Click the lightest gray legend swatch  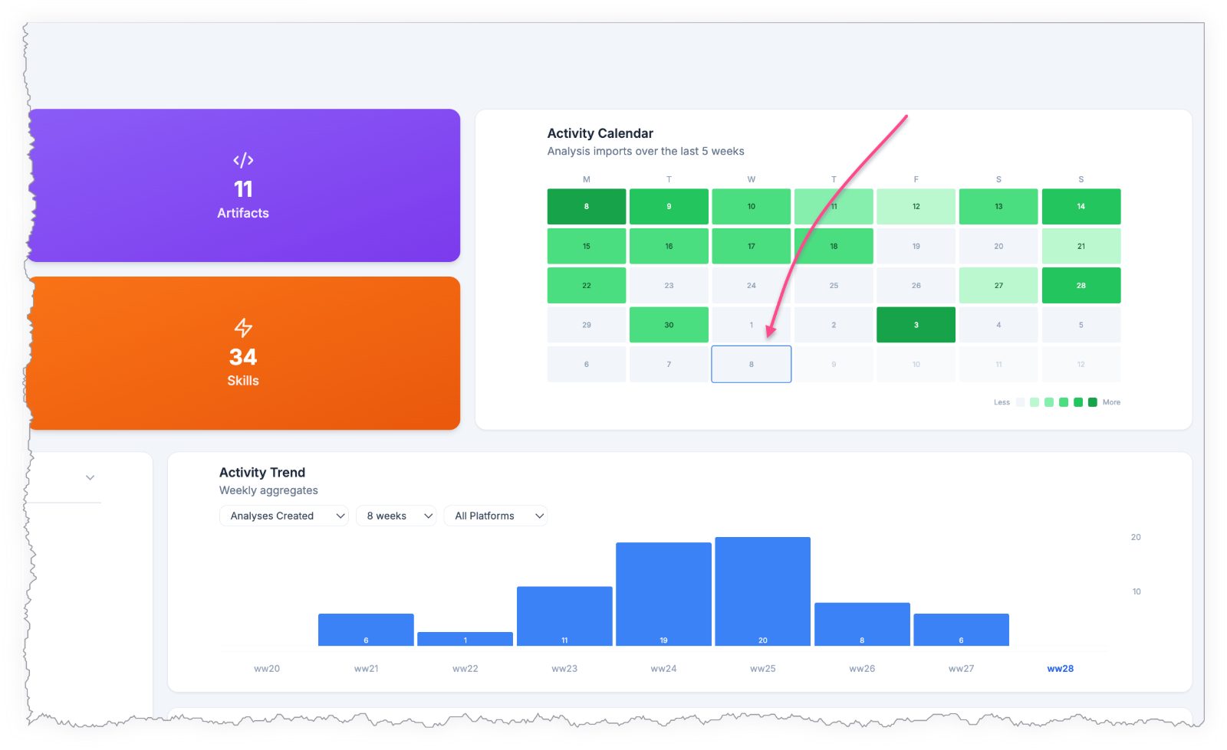point(1020,402)
